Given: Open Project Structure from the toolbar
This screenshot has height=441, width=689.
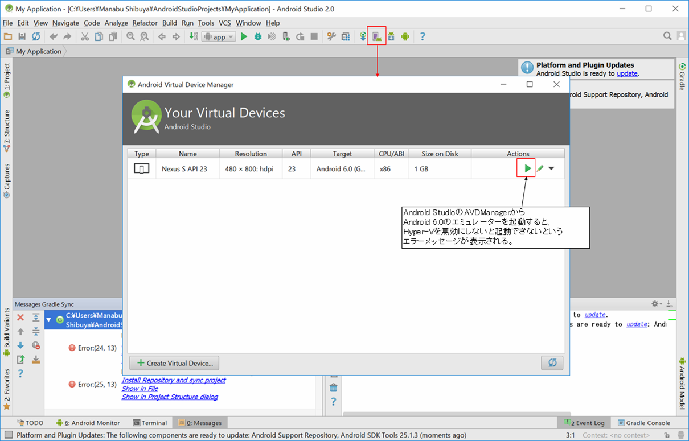Looking at the screenshot, I should pyautogui.click(x=346, y=36).
